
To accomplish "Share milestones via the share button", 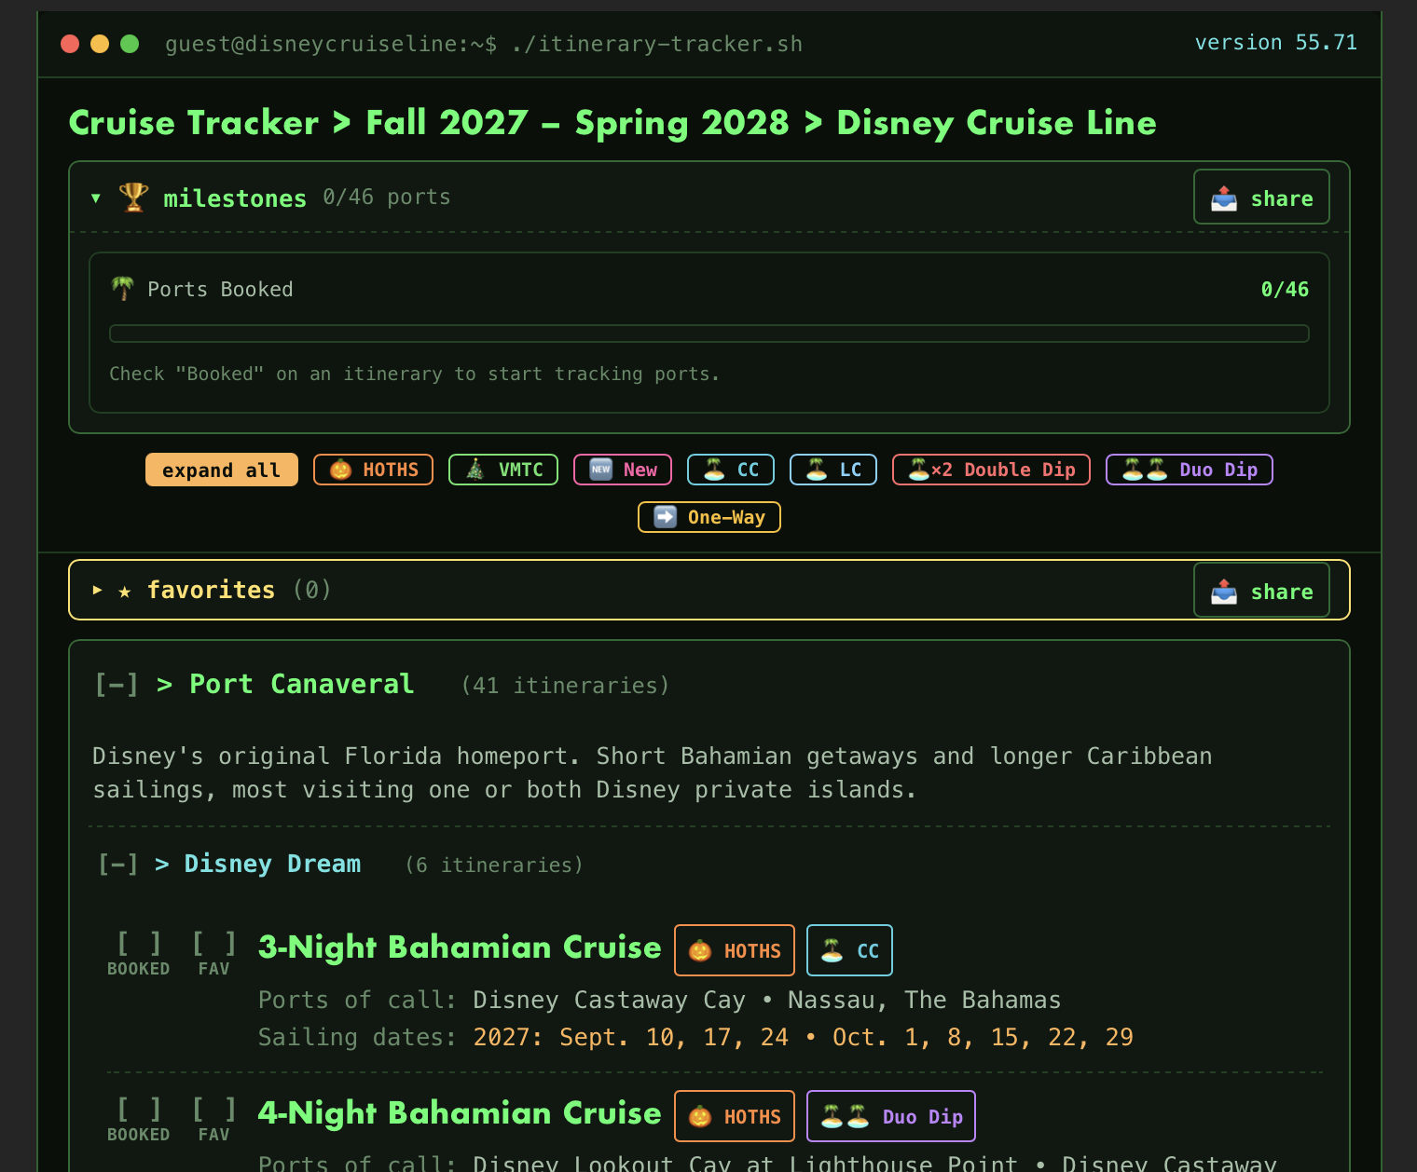I will pyautogui.click(x=1261, y=197).
